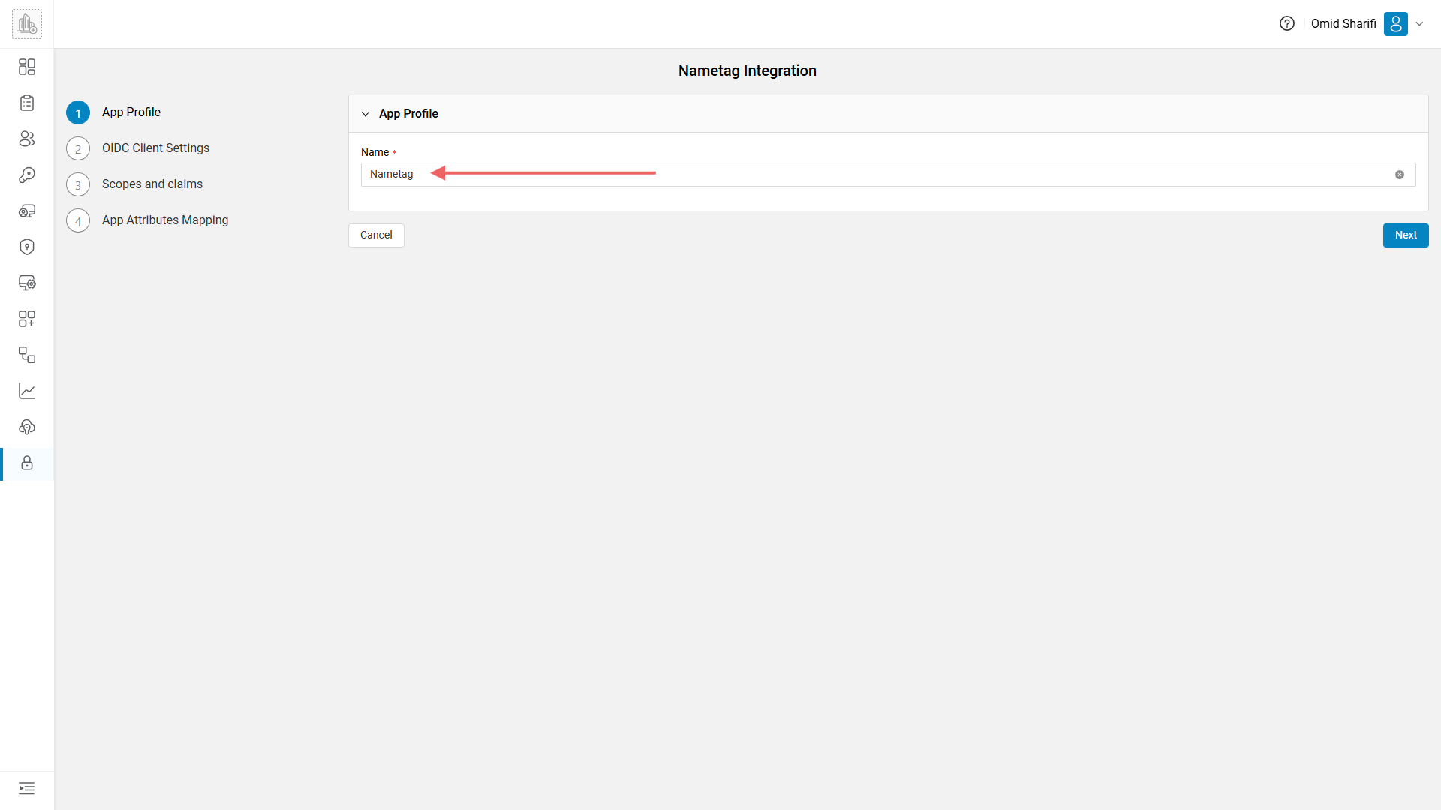Viewport: 1441px width, 810px height.
Task: Click the Cancel button
Action: coord(376,235)
